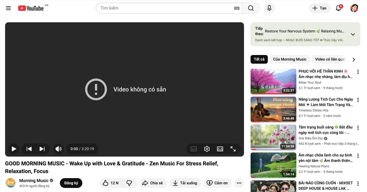Open the more actions three-dot menu below video
Viewport: 367px width, 192px height.
point(239,183)
